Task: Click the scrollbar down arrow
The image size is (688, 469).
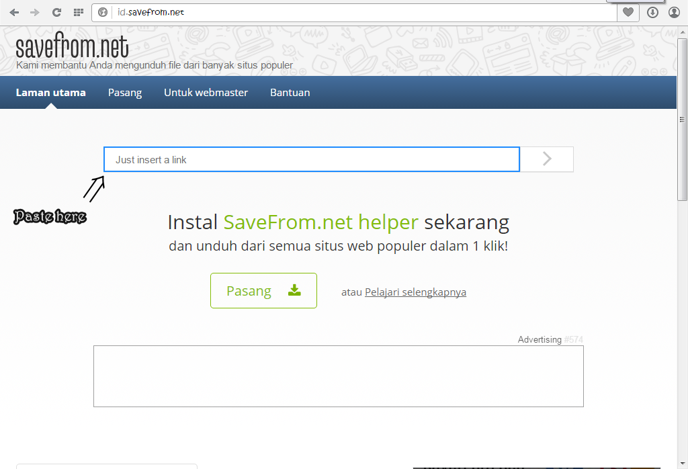Action: [682, 464]
